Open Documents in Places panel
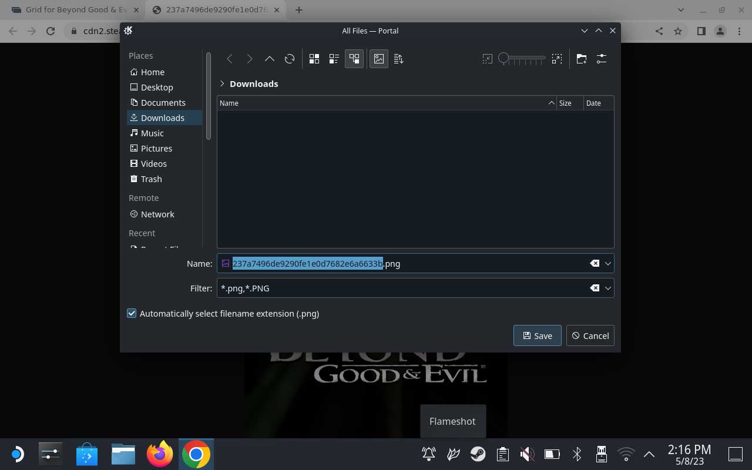752x470 pixels. (164, 102)
